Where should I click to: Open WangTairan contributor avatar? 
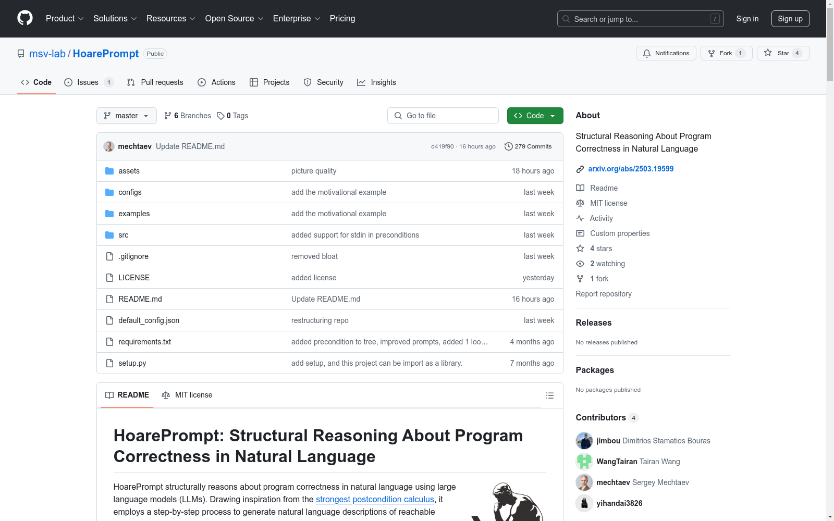tap(584, 462)
